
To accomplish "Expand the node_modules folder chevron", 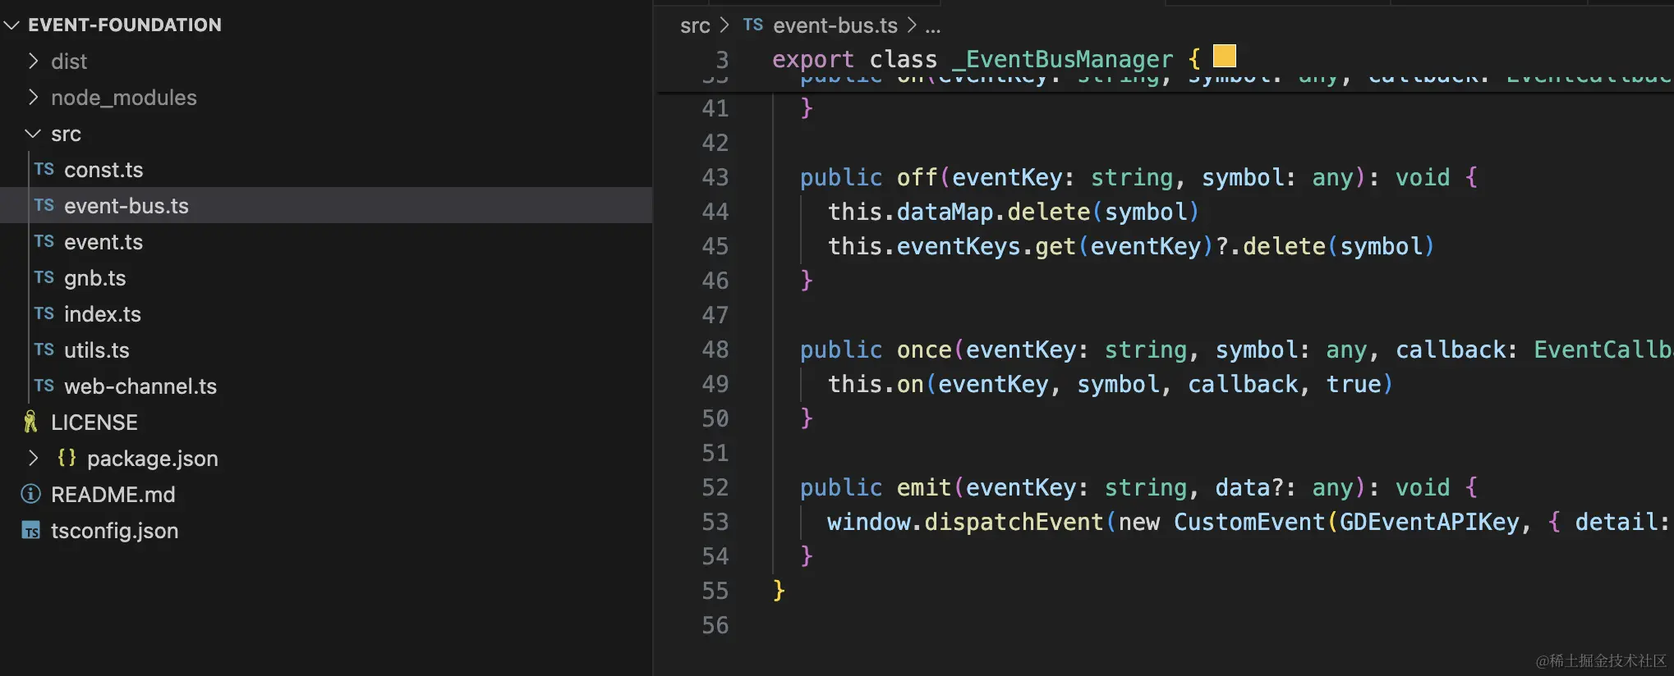I will (x=33, y=97).
